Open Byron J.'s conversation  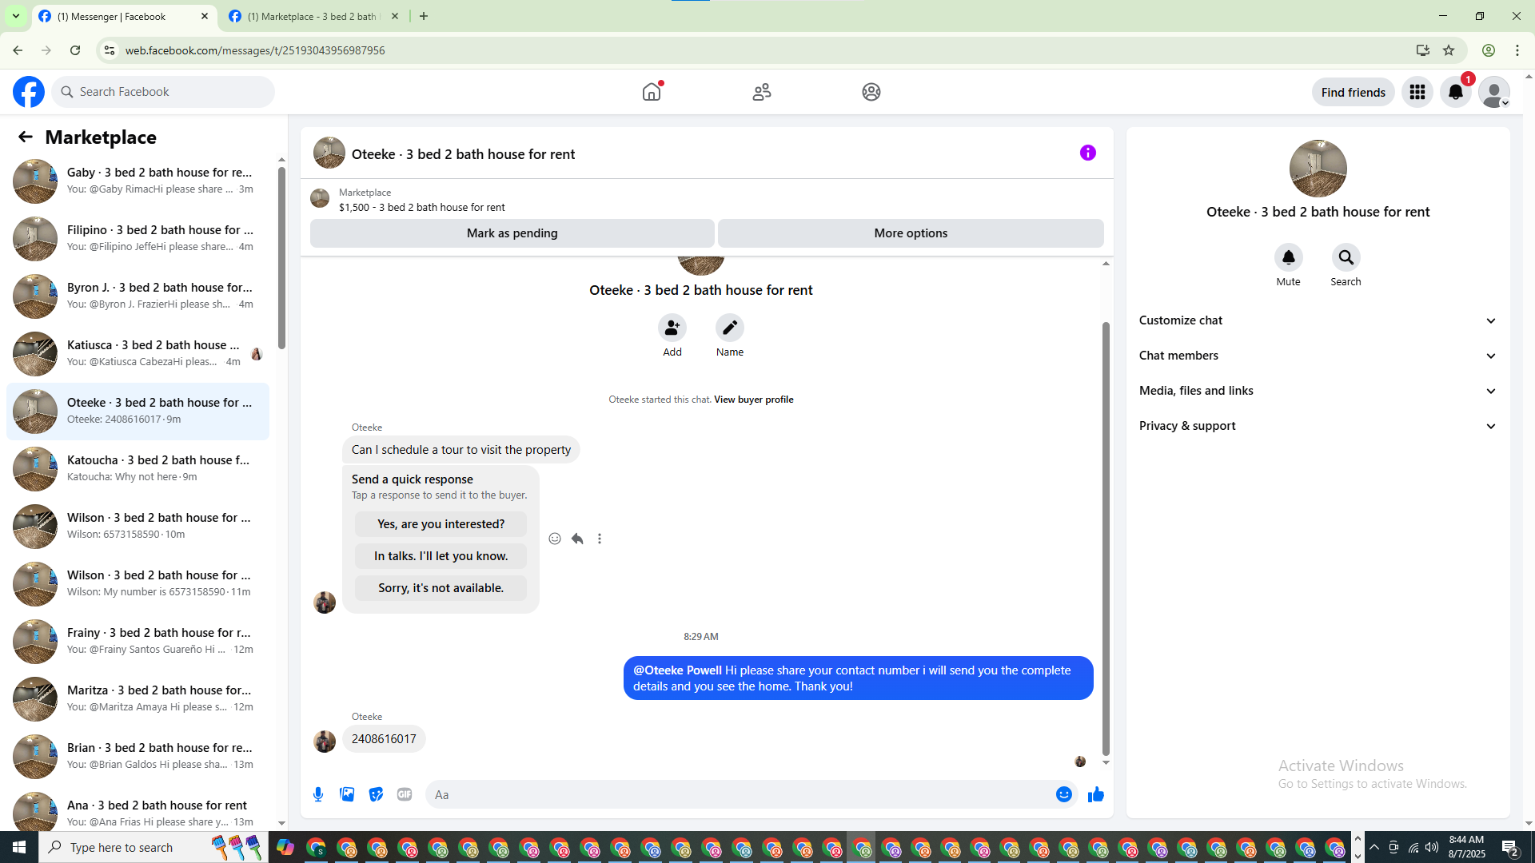click(138, 296)
